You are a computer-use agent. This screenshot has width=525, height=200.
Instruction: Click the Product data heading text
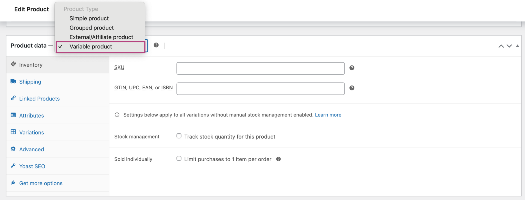[28, 46]
